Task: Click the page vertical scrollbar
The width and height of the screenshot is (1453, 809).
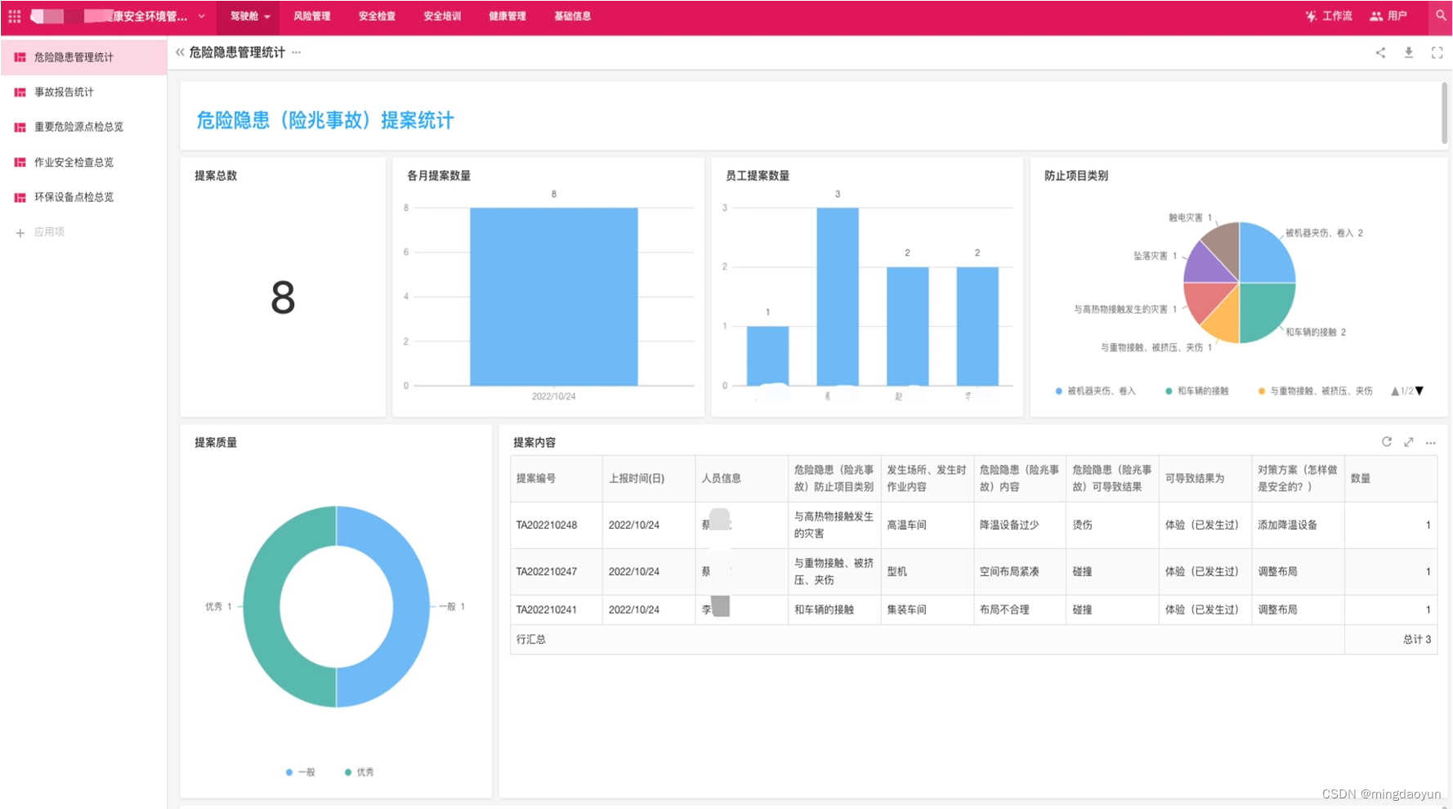Action: tap(1444, 113)
